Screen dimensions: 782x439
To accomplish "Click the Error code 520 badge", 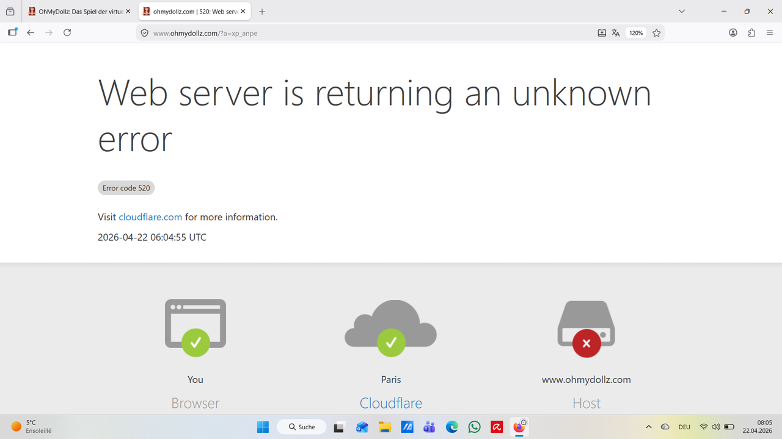I will click(x=126, y=188).
